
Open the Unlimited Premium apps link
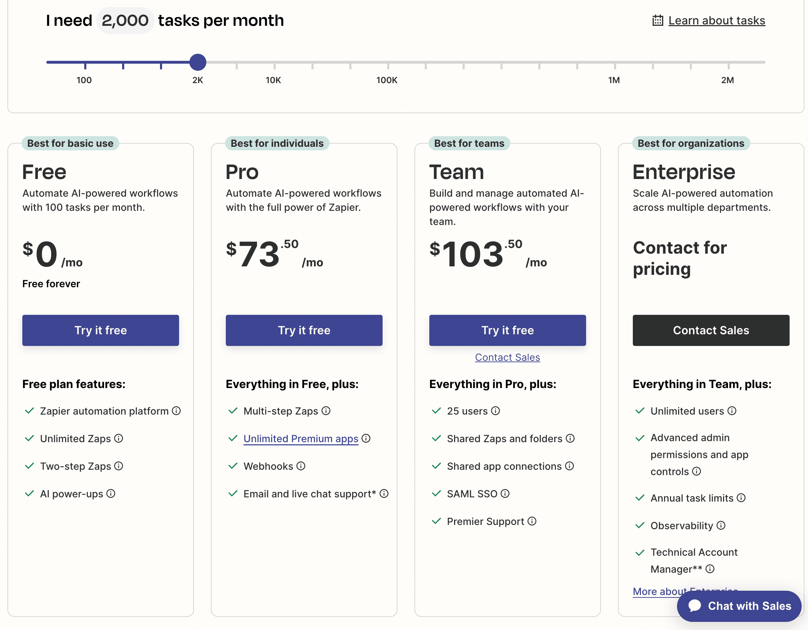pyautogui.click(x=301, y=439)
